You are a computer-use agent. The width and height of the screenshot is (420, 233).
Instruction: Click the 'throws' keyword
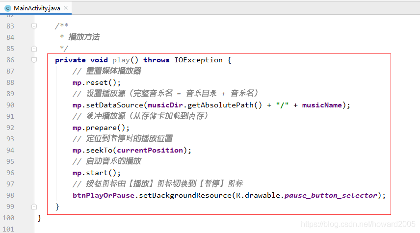(x=157, y=60)
